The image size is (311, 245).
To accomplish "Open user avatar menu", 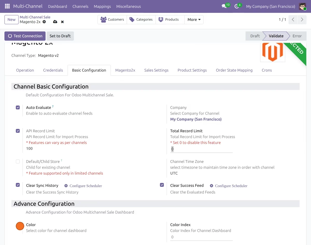I will 302,6.
